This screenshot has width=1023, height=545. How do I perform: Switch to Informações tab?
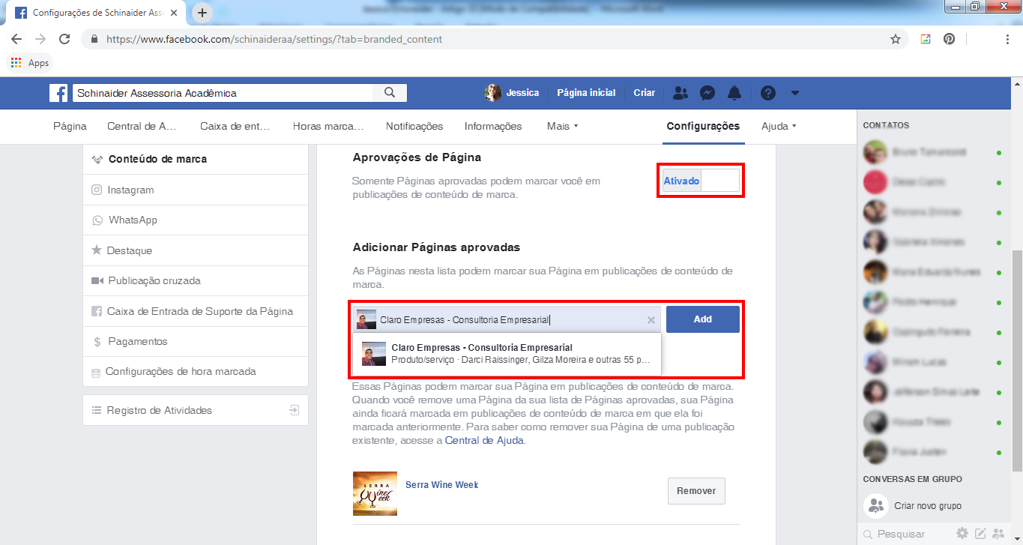(493, 126)
